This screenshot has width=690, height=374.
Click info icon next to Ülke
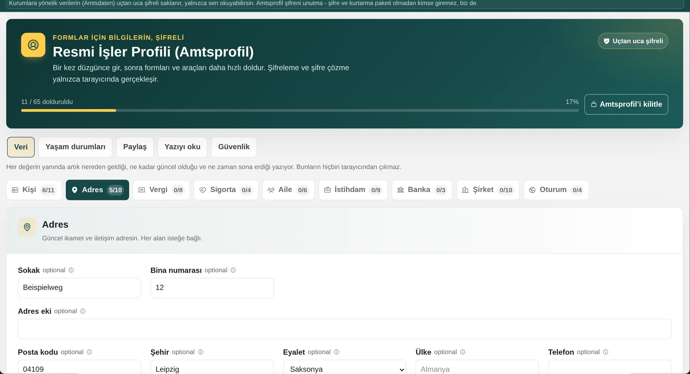[463, 352]
